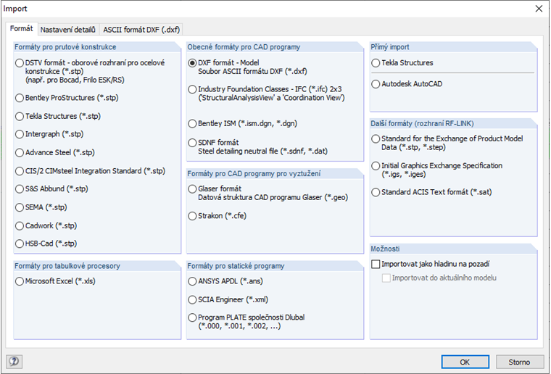
Task: Choose SDNF formát option
Action: click(x=192, y=143)
